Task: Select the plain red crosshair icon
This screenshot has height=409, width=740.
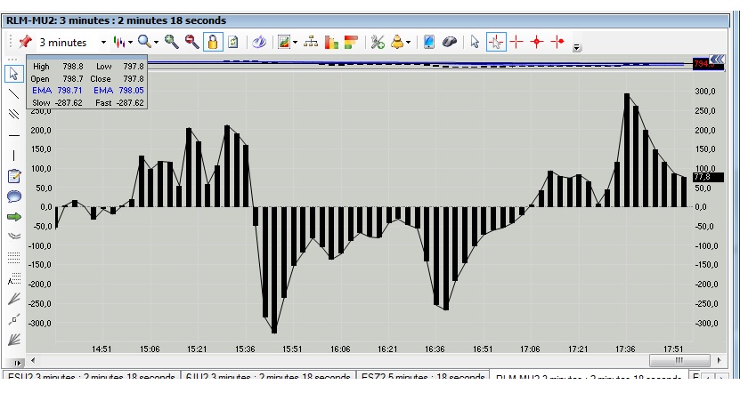Action: (516, 42)
